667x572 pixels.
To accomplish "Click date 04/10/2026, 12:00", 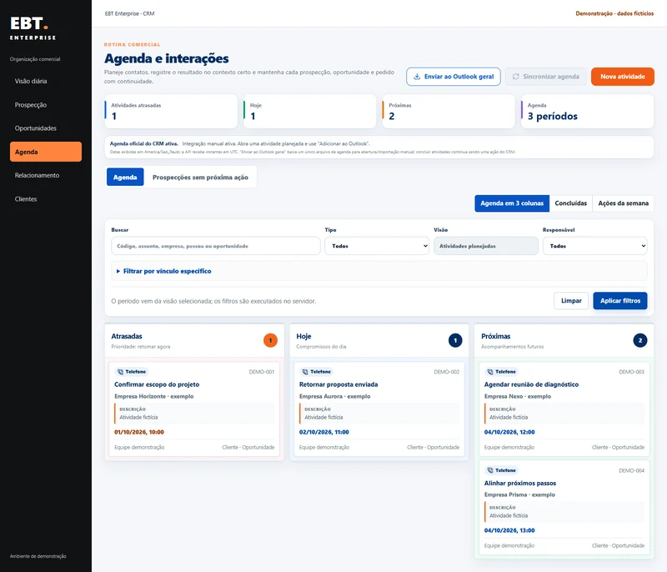I will pyautogui.click(x=509, y=432).
